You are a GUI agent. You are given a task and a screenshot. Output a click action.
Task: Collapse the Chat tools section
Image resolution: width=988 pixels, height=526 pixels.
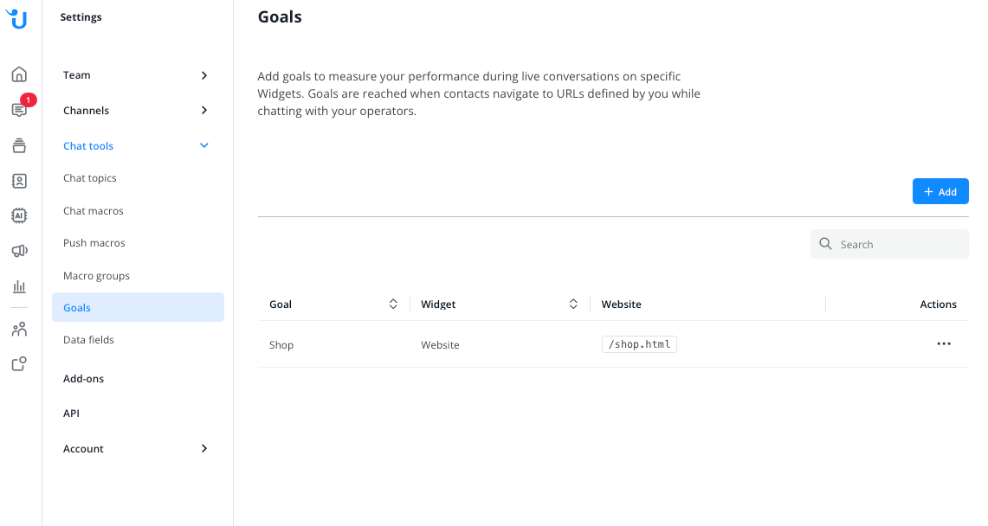click(204, 146)
